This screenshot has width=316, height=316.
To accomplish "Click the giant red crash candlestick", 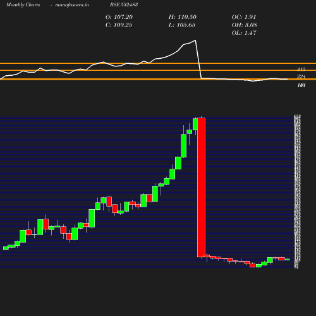I will pos(202,188).
